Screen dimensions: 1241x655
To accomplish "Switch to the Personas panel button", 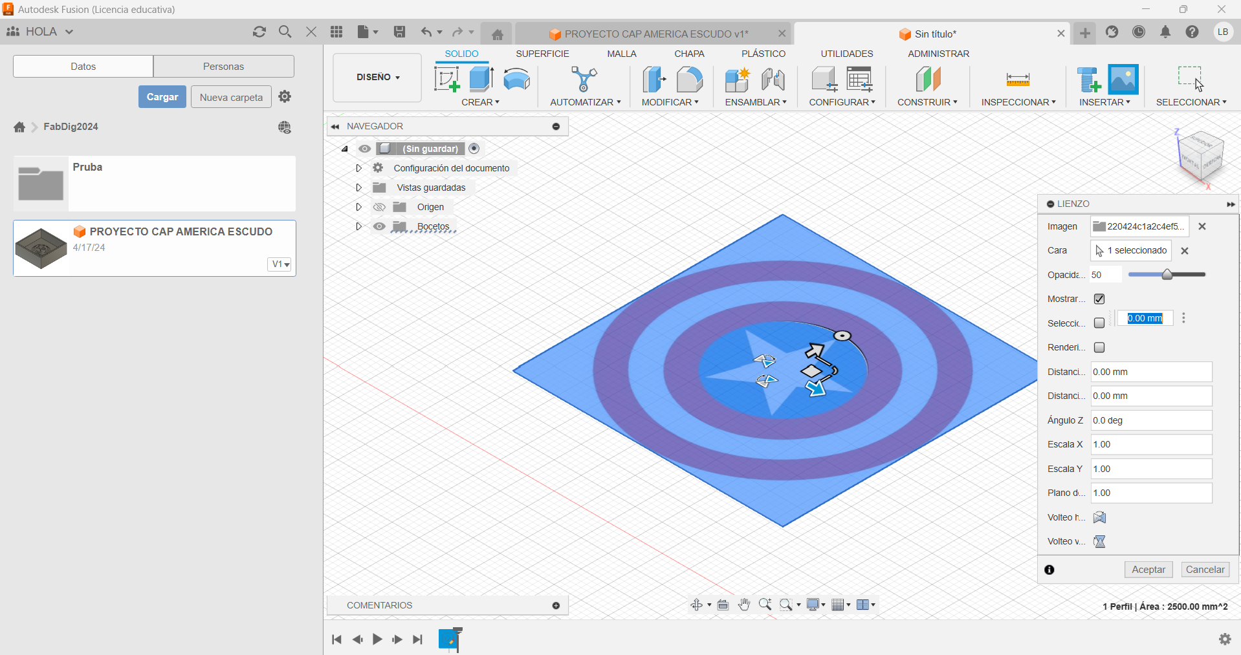I will 223,66.
